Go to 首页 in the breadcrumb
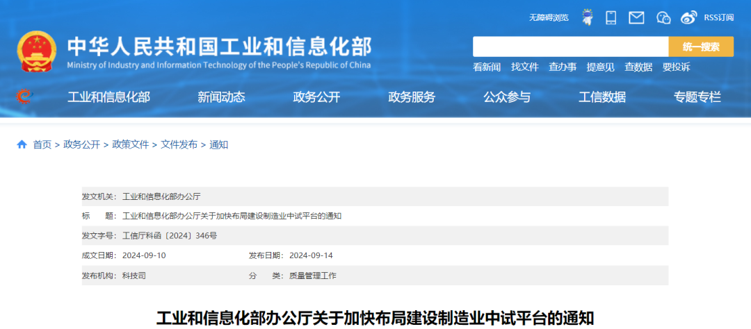Viewport: 751px width, 329px height. (42, 144)
